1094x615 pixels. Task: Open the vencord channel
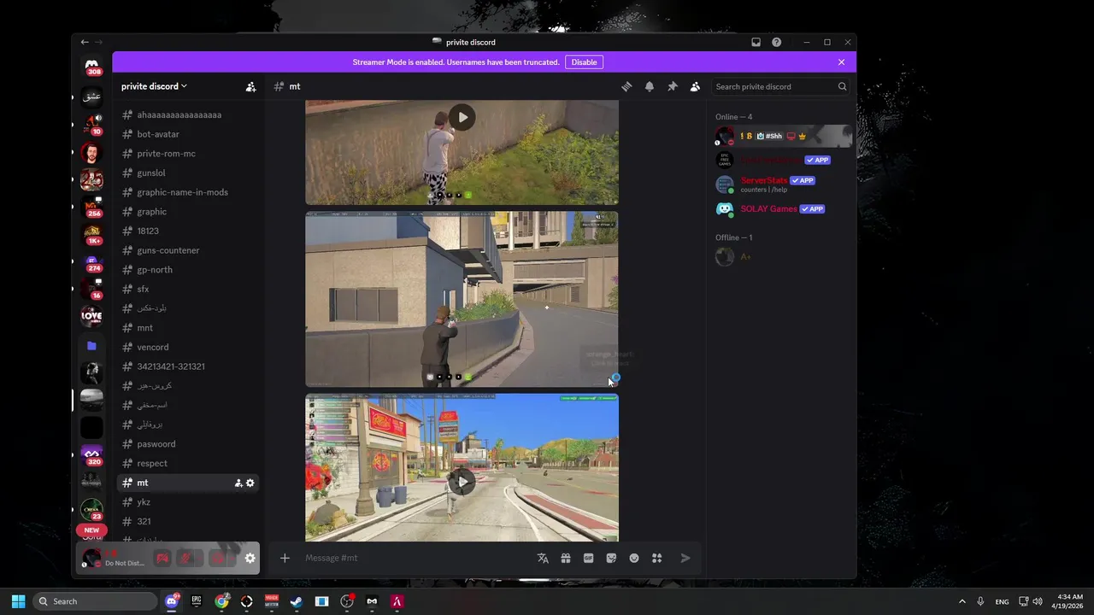[188, 347]
